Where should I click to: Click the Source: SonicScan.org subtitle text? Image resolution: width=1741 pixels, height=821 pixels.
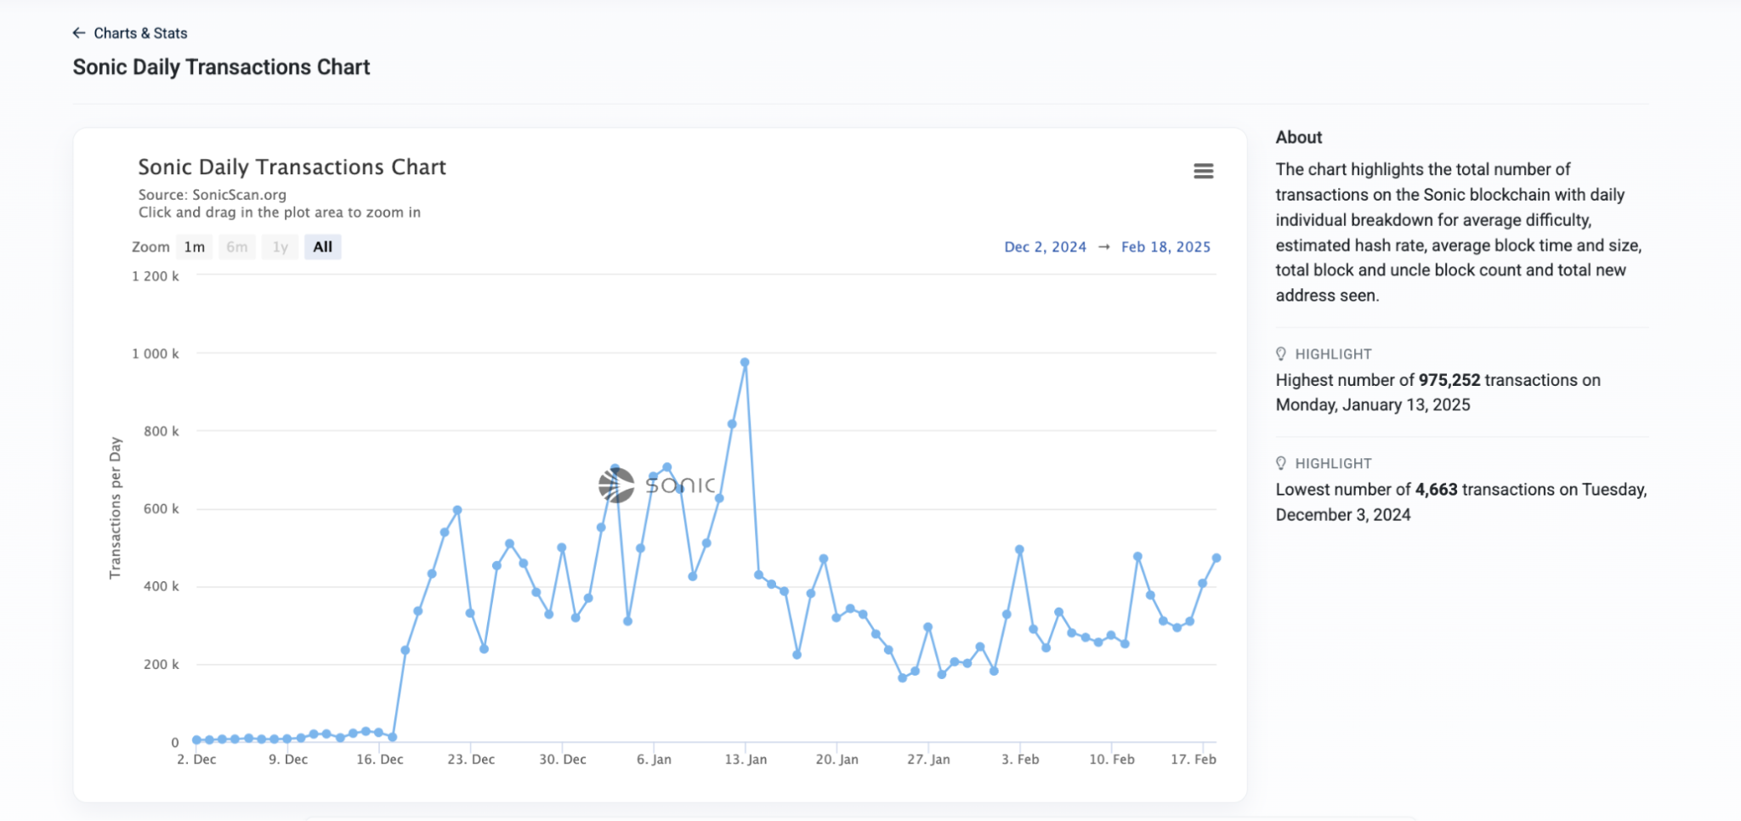click(x=213, y=195)
